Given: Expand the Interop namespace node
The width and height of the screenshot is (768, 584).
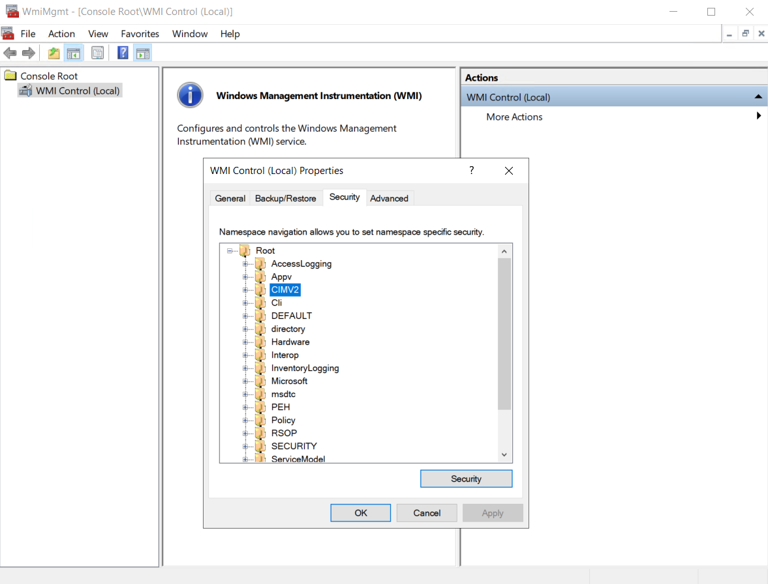Looking at the screenshot, I should 245,355.
